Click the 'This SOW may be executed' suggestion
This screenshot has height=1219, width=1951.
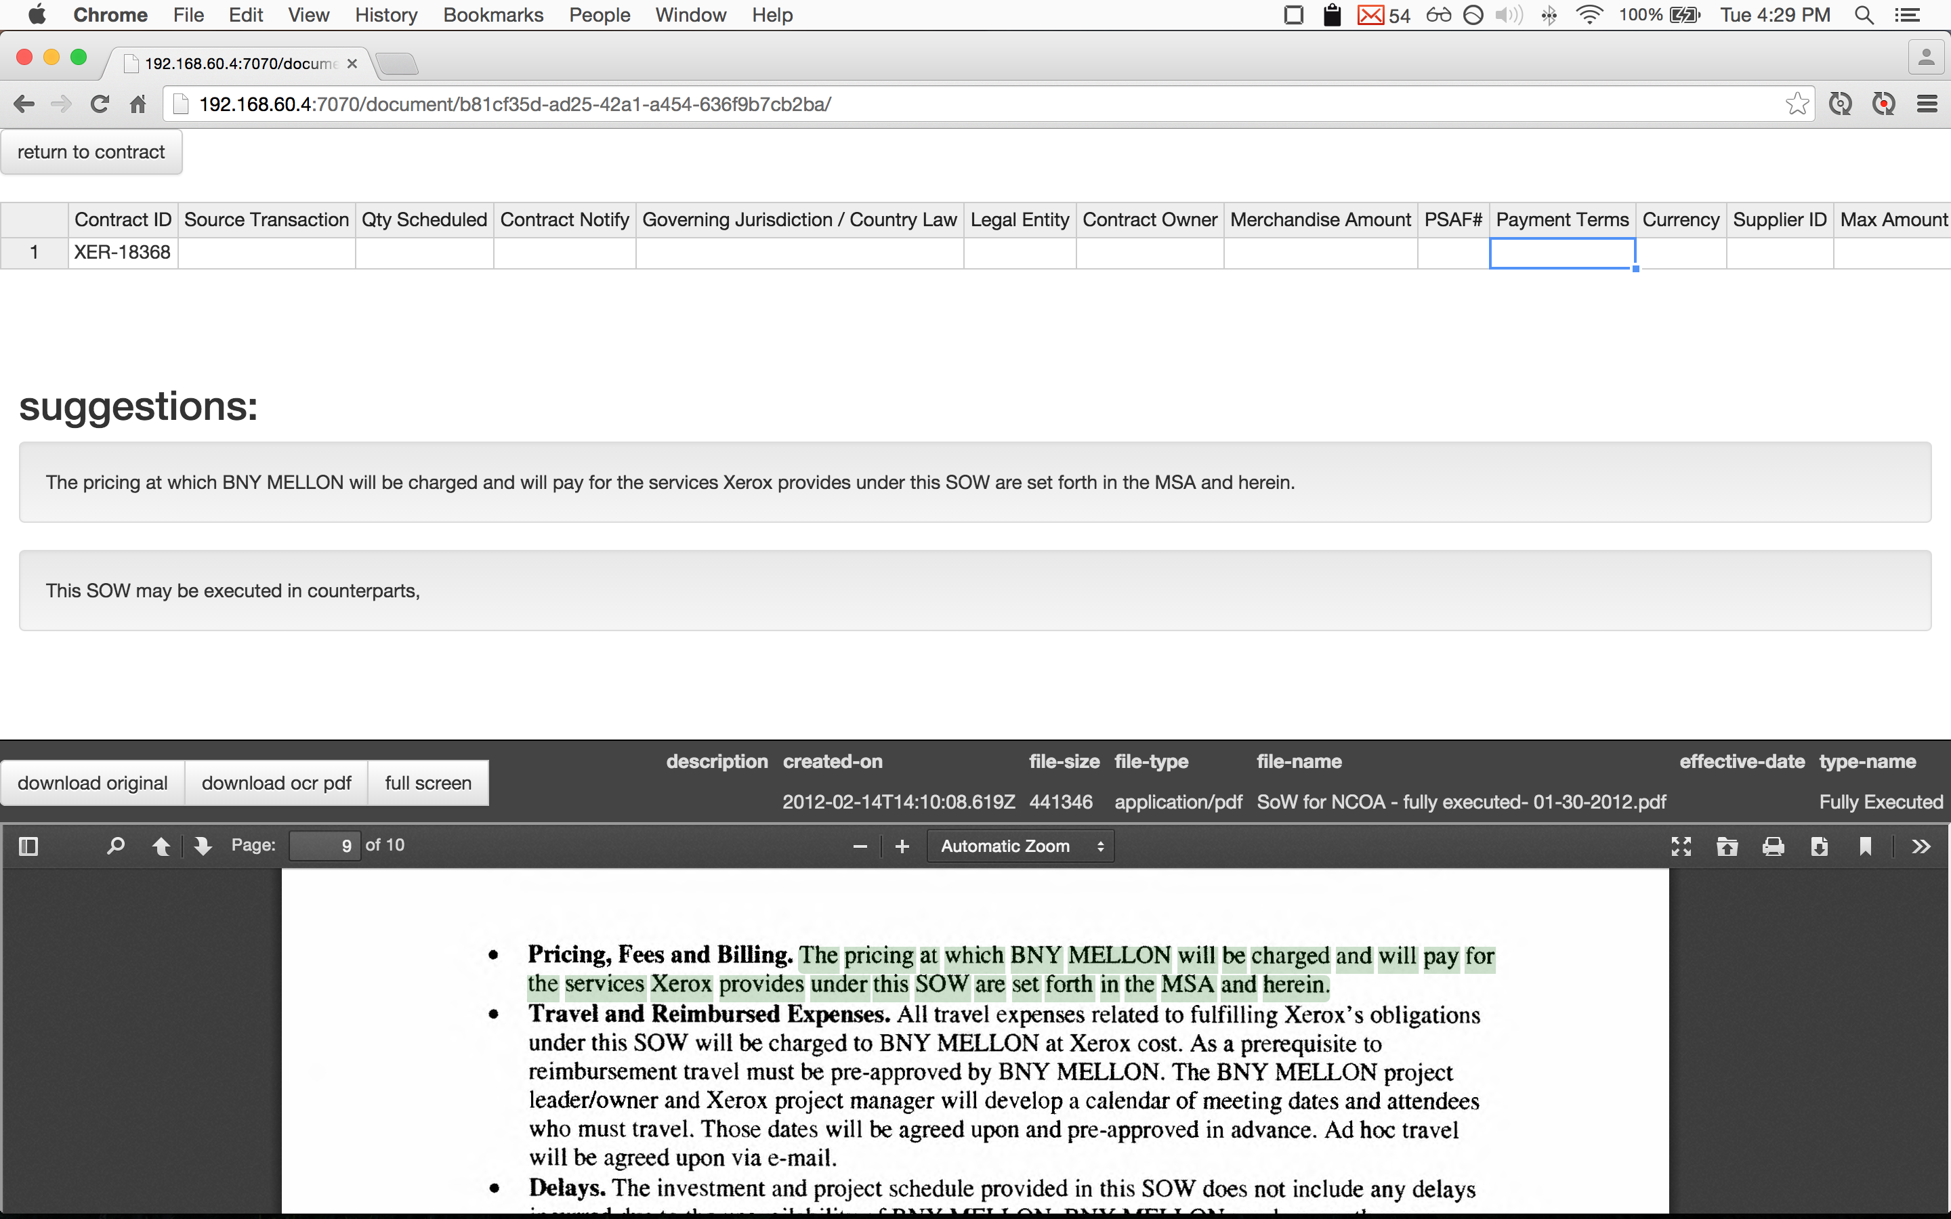point(975,590)
